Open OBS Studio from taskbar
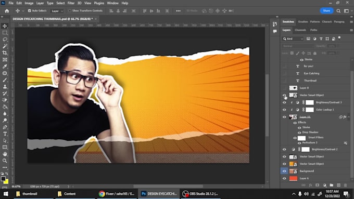The image size is (354, 199). point(200,194)
